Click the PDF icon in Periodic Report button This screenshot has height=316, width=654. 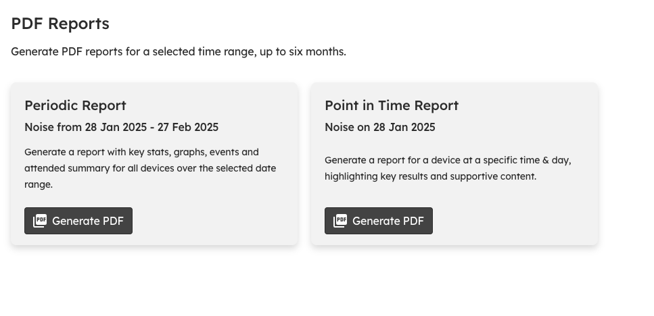[40, 221]
